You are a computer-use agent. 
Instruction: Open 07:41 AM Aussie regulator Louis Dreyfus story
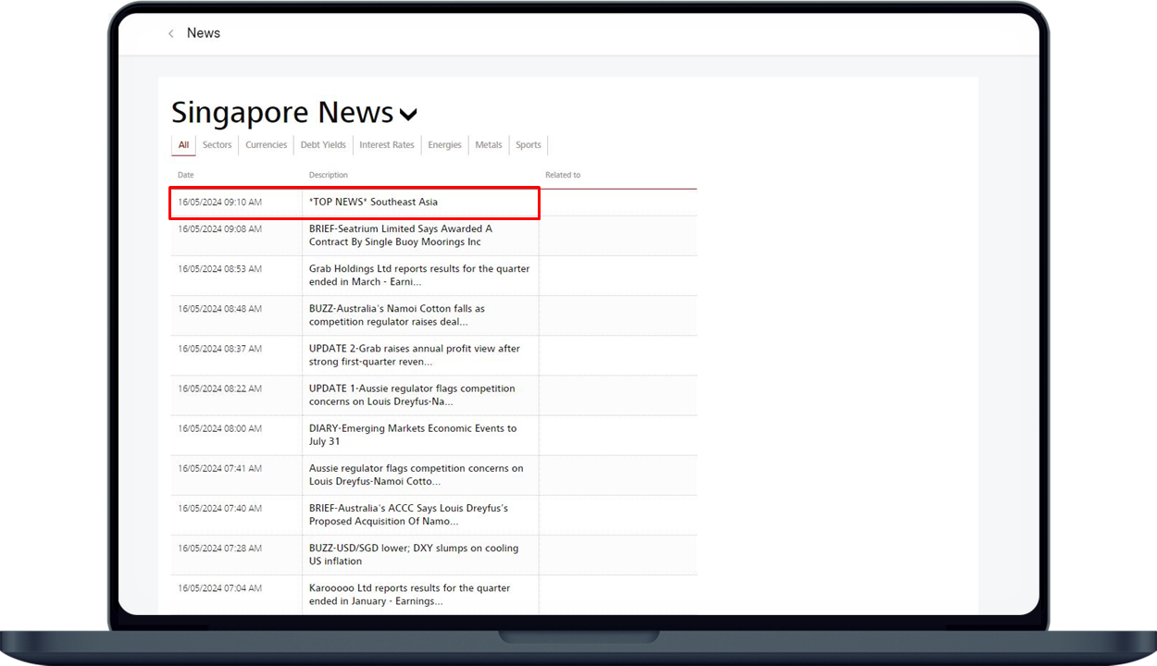click(x=417, y=475)
